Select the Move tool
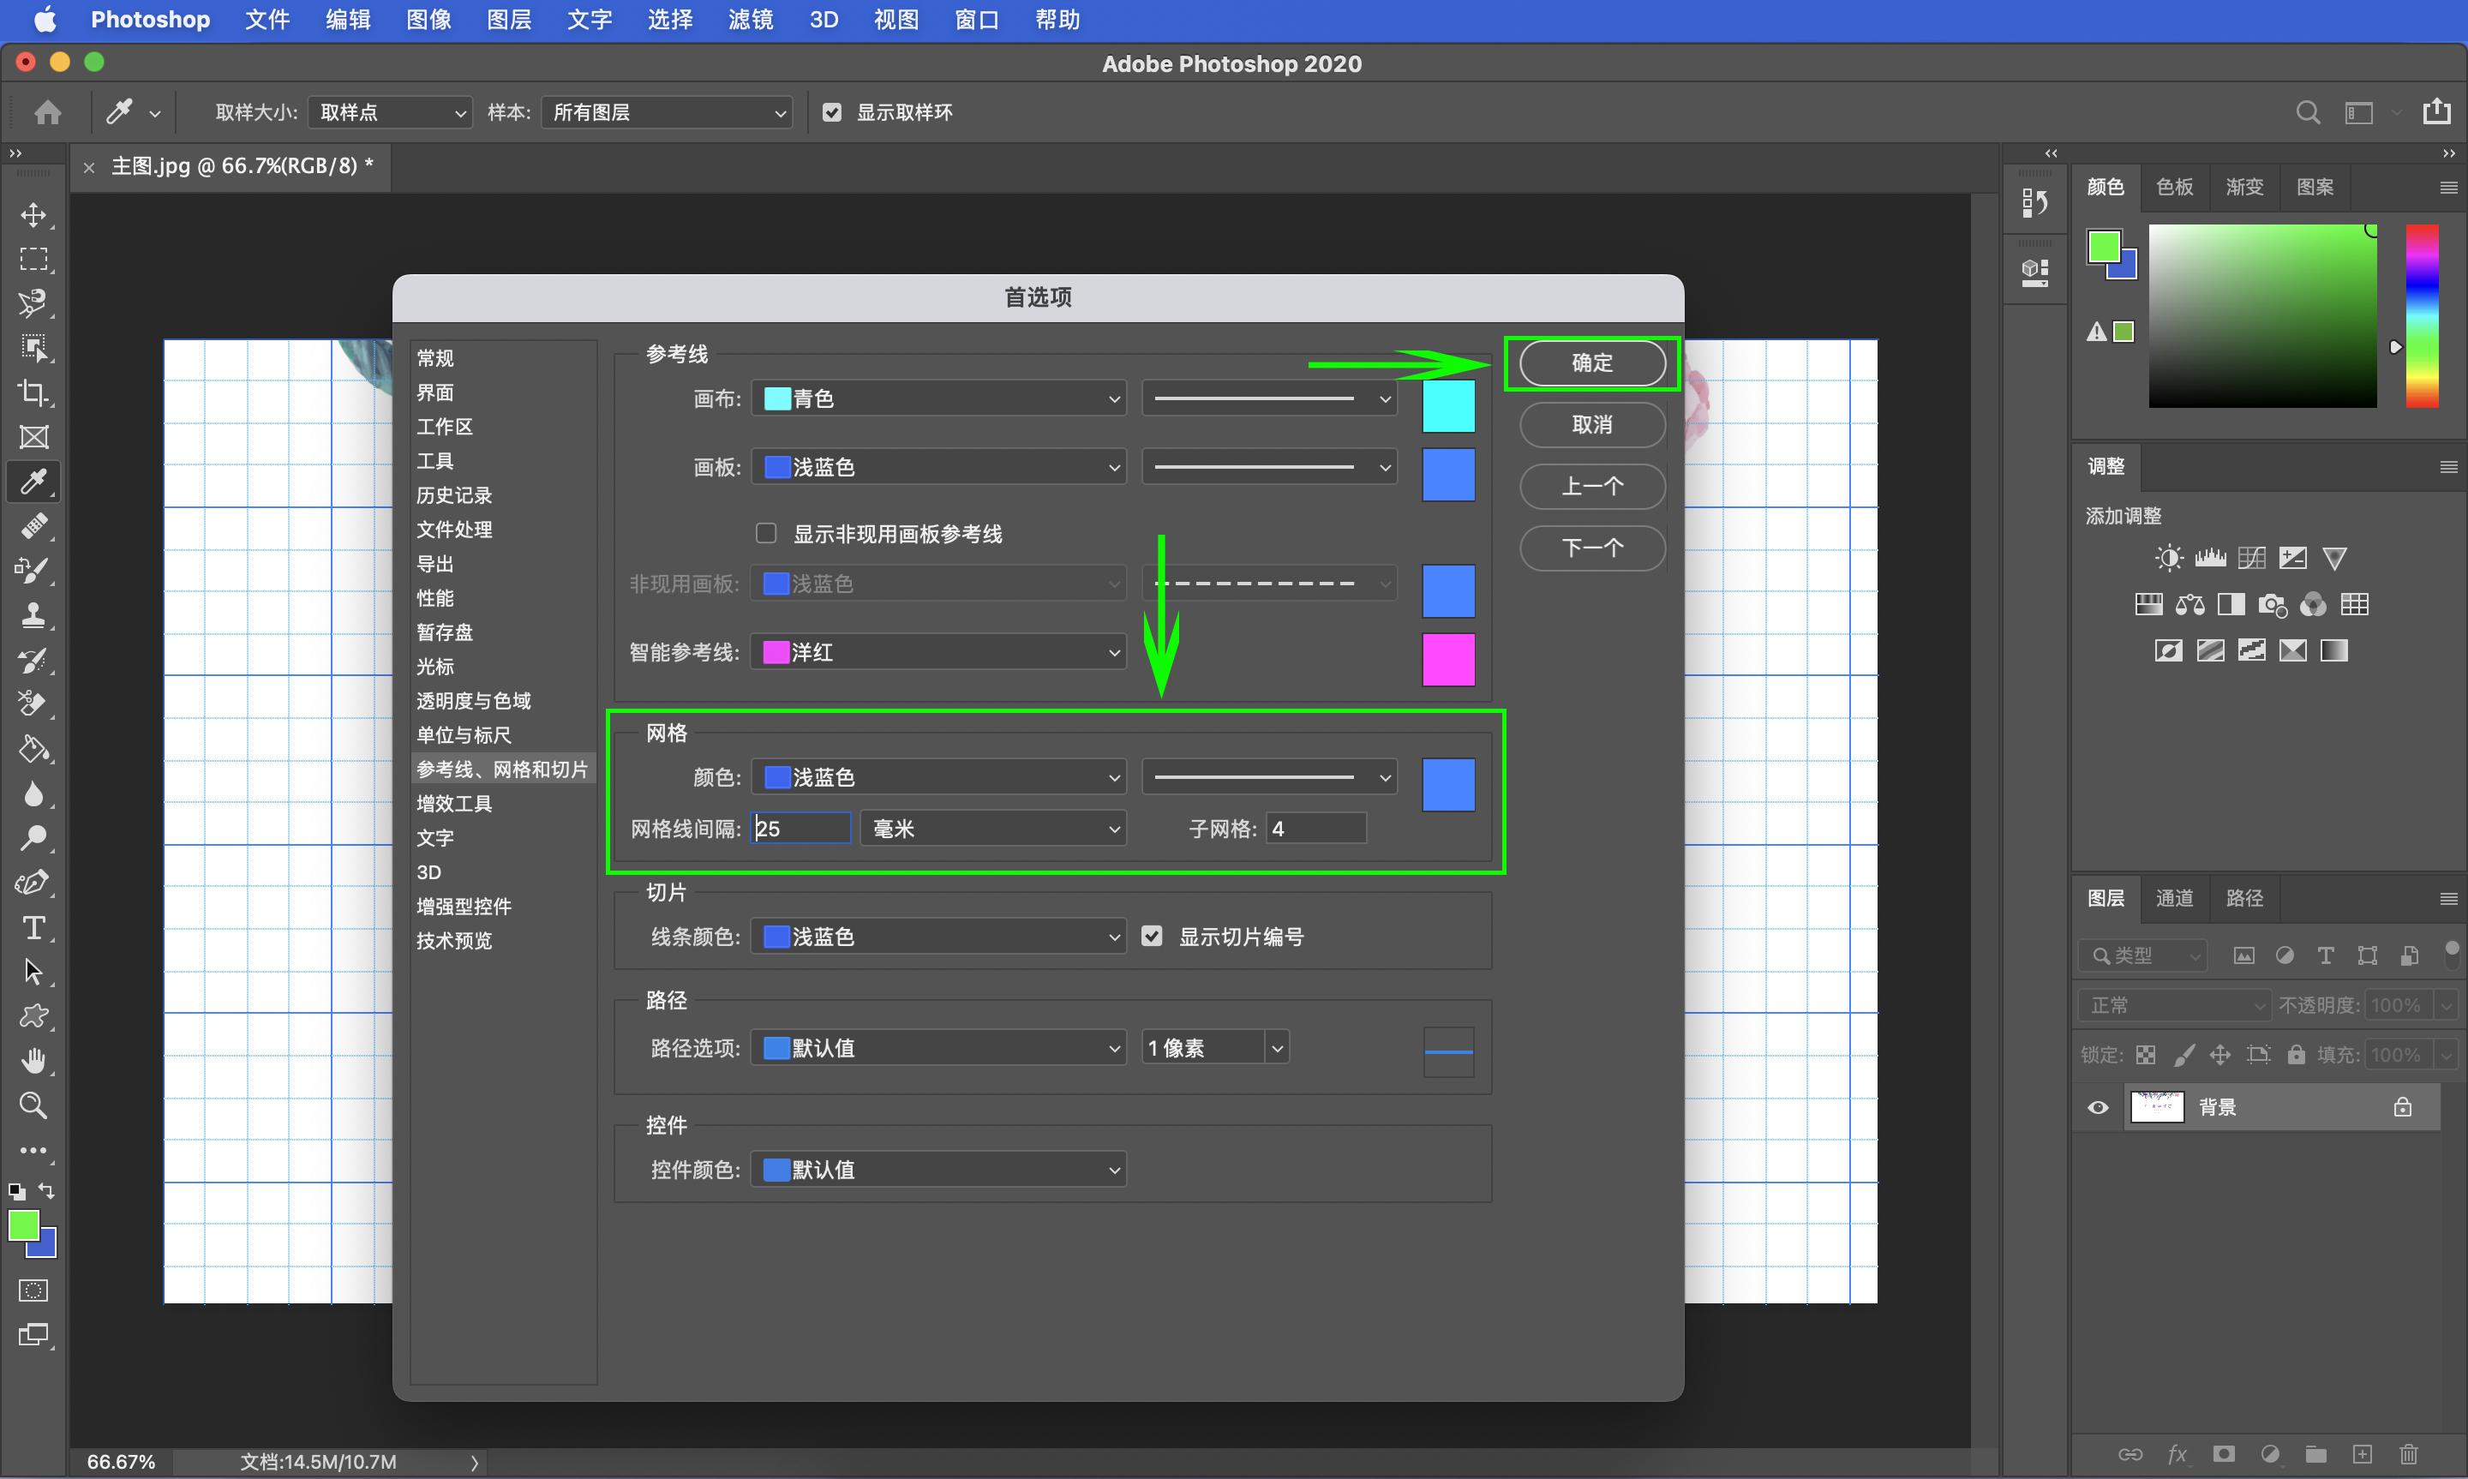 (34, 215)
